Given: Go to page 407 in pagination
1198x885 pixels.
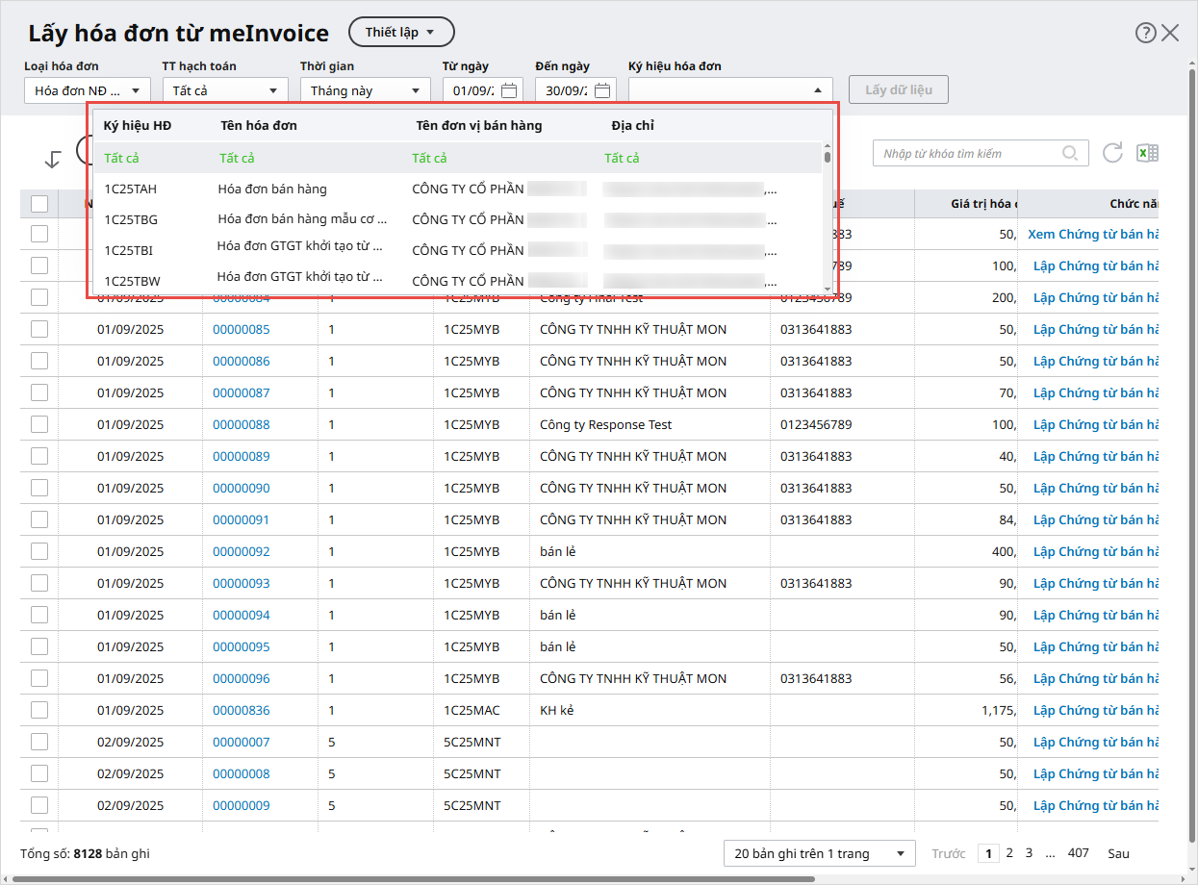Looking at the screenshot, I should point(1078,853).
